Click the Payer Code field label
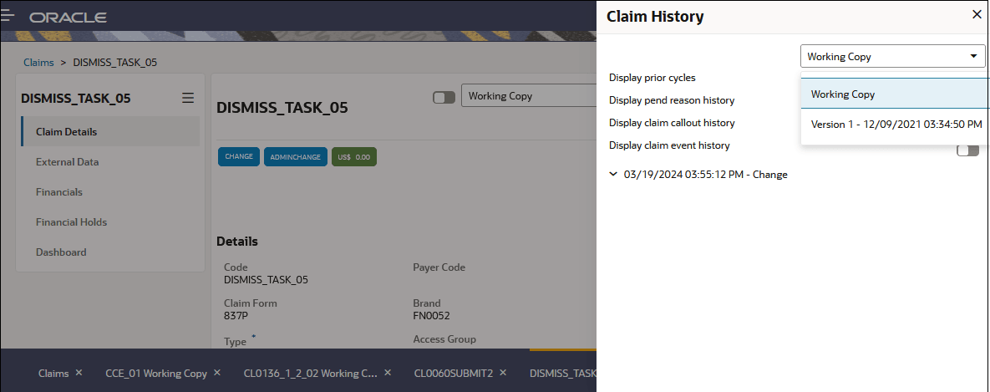The image size is (990, 392). (x=439, y=267)
